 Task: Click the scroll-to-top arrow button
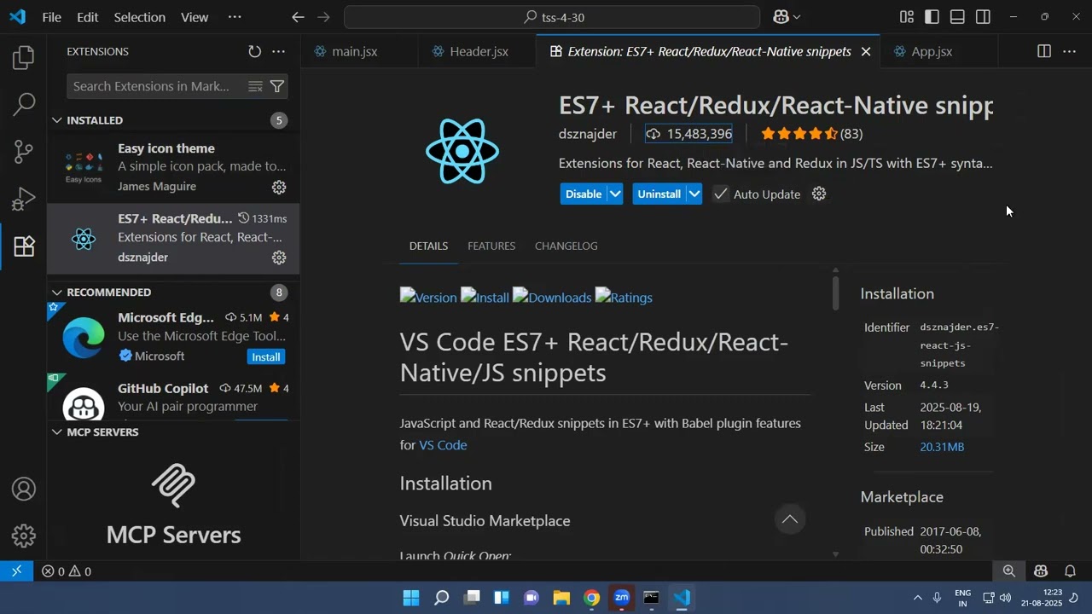click(790, 519)
